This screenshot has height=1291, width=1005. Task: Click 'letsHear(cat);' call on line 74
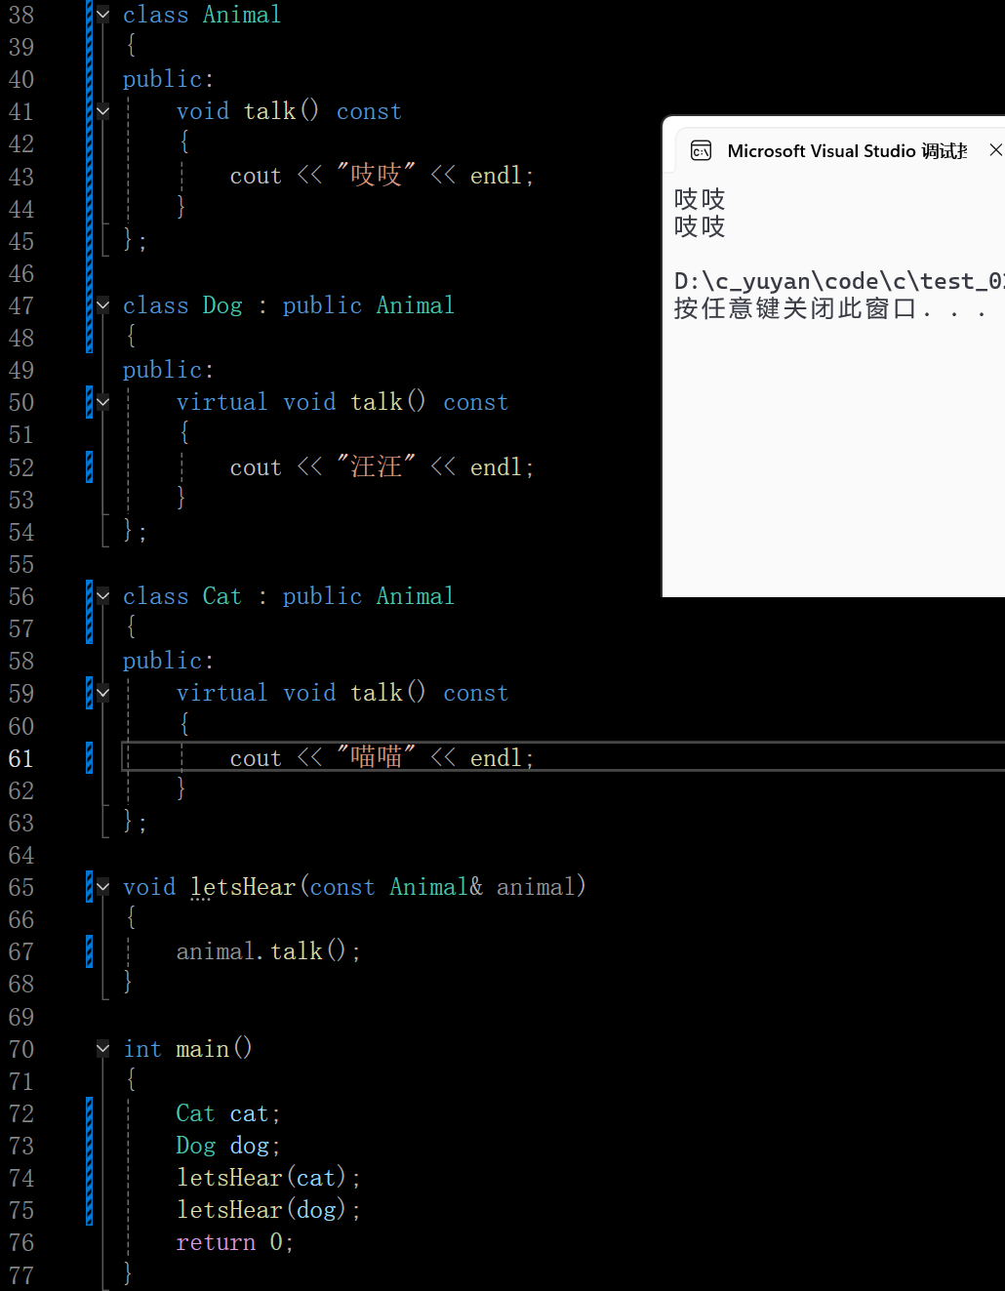click(x=268, y=1178)
